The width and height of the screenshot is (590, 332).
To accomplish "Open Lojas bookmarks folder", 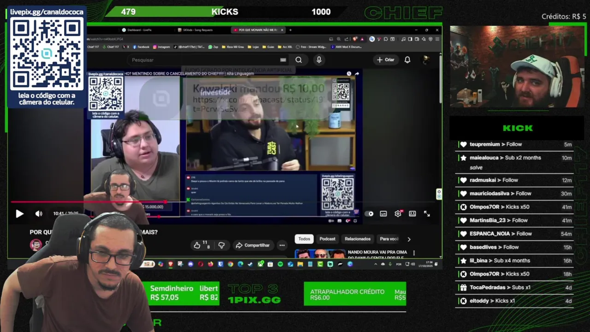I will (x=254, y=47).
